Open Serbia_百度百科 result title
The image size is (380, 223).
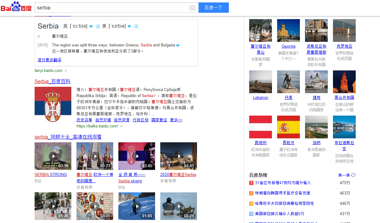[x=53, y=81]
